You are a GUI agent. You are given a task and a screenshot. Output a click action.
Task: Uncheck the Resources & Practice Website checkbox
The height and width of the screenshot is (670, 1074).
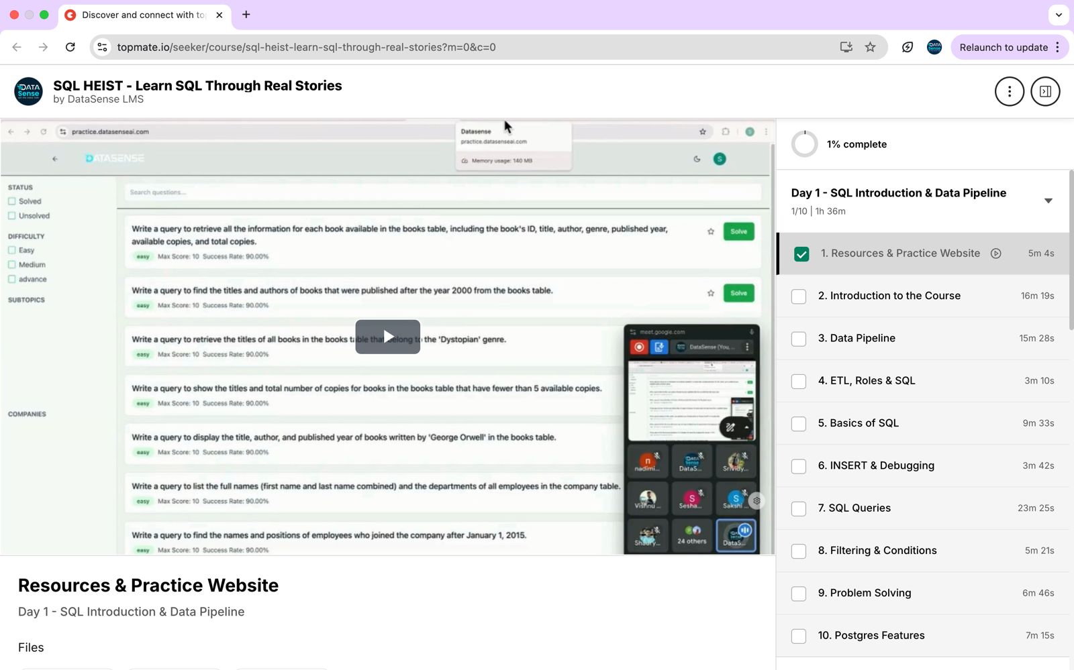pos(801,254)
